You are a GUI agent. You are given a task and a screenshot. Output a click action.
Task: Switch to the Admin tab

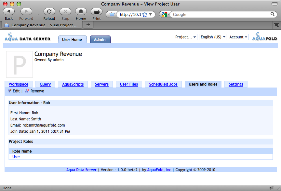(x=100, y=39)
